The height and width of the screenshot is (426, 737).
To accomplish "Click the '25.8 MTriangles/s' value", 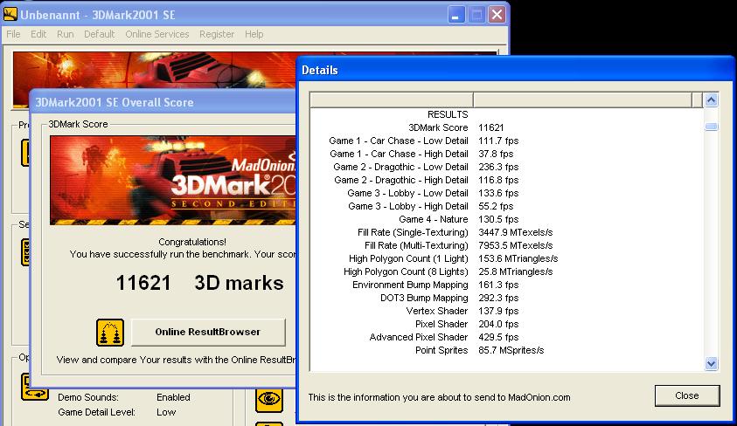I will click(x=515, y=272).
